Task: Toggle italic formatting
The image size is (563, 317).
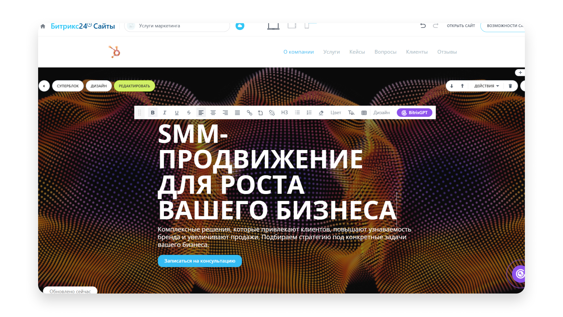Action: (165, 113)
